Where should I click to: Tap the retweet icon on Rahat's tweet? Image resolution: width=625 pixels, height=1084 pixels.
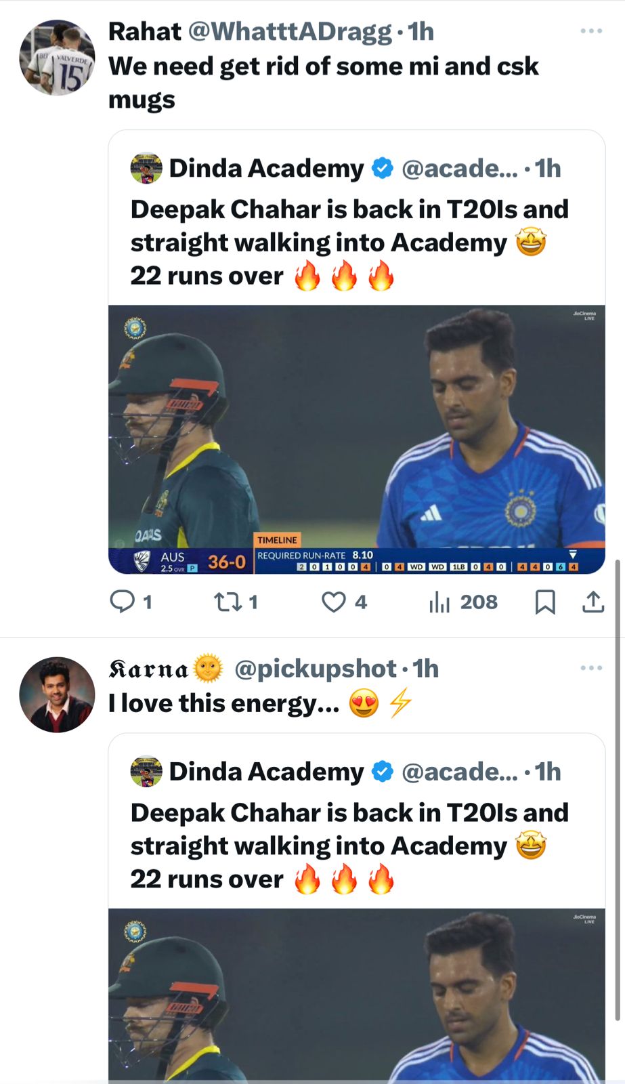tap(225, 602)
